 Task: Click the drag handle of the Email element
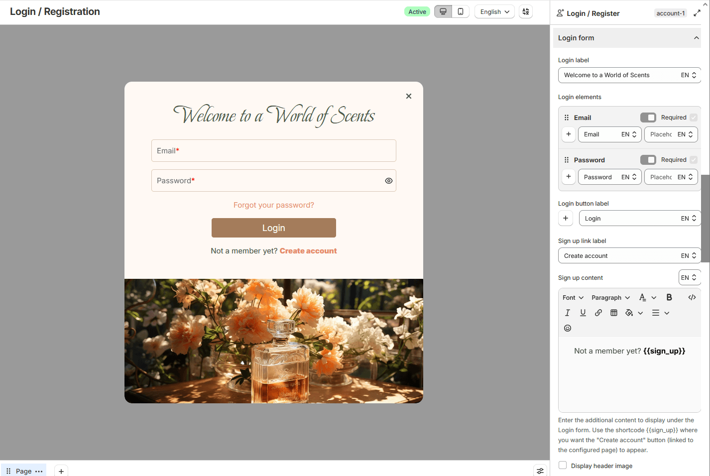[x=567, y=118]
